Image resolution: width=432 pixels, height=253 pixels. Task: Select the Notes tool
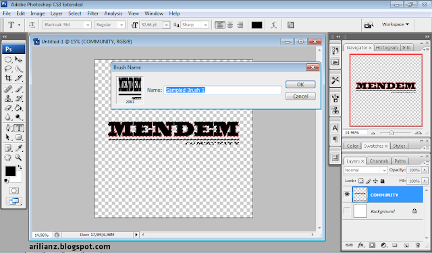(x=8, y=148)
